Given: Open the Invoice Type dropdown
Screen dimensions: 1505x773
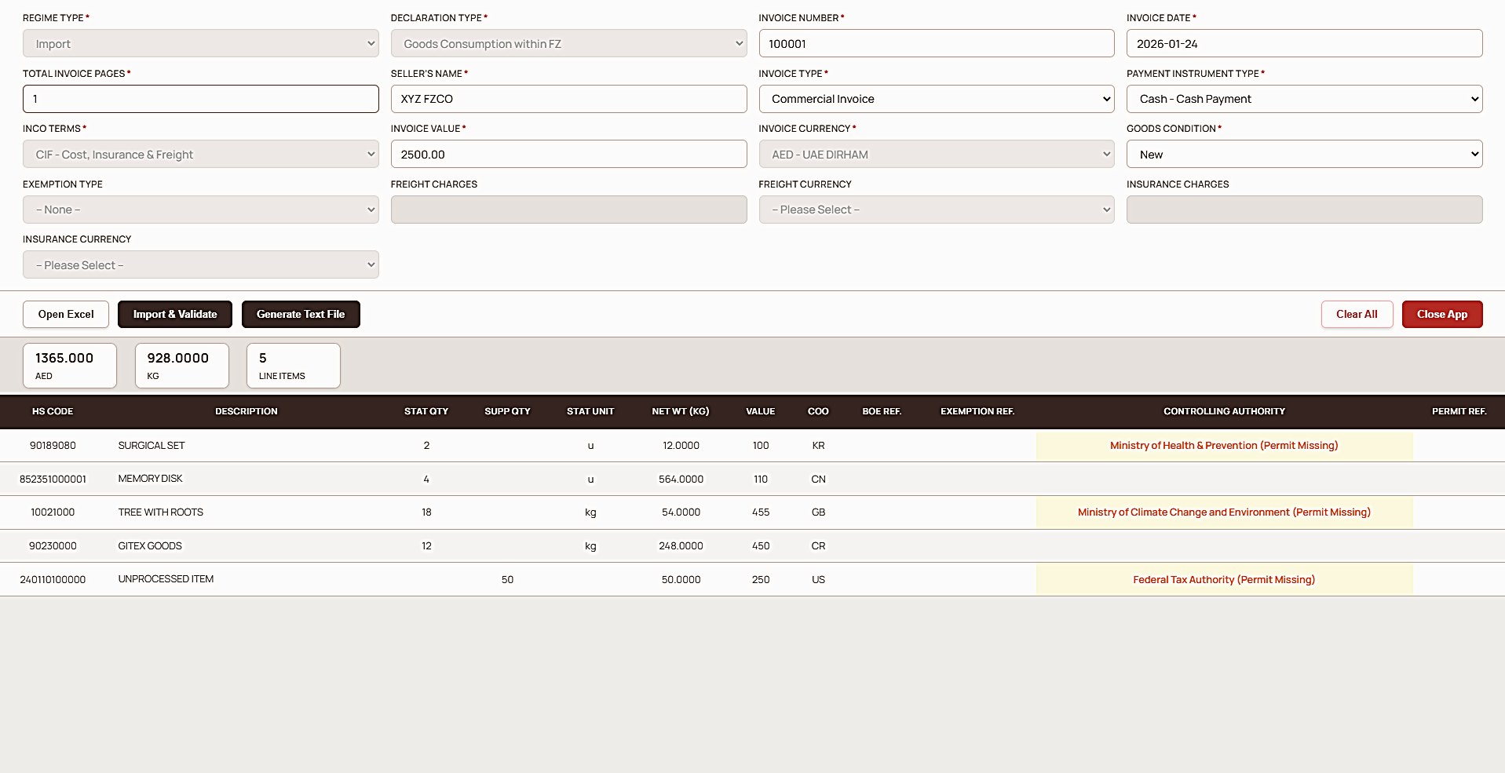Looking at the screenshot, I should pos(936,99).
